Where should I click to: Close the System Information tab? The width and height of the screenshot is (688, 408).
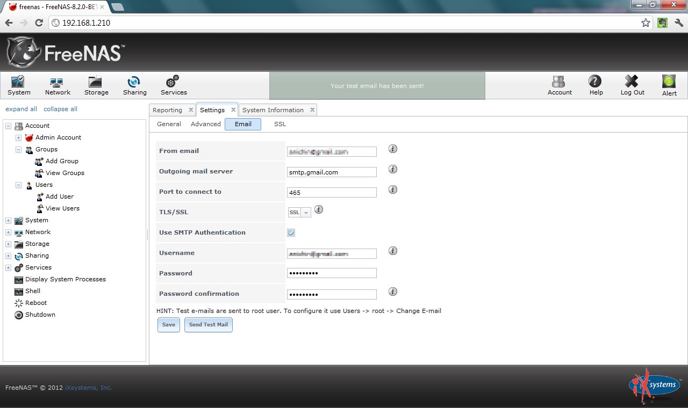click(x=312, y=110)
